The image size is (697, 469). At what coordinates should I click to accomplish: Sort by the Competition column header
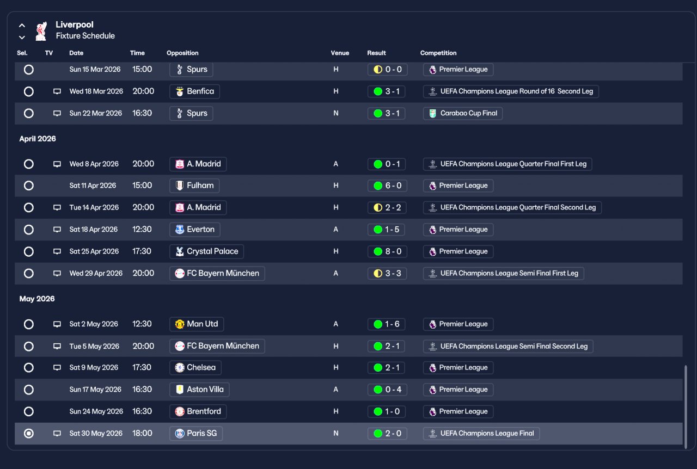click(438, 53)
